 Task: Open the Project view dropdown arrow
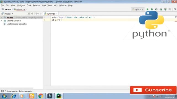pyautogui.click(x=13, y=14)
